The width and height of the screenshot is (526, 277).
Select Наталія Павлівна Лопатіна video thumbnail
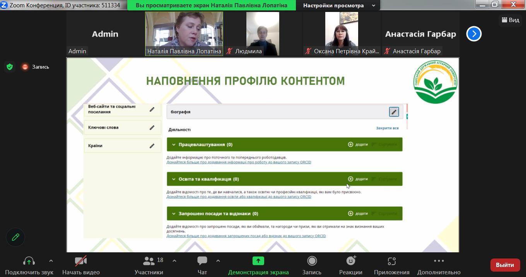point(184,34)
